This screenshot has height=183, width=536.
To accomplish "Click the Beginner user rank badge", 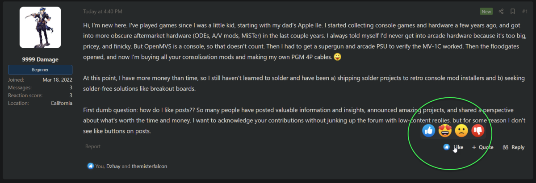I will tap(40, 70).
